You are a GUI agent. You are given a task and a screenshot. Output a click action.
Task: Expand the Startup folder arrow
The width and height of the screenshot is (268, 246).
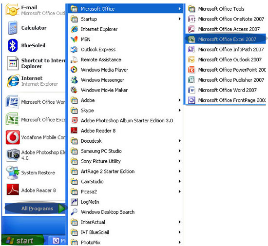click(x=179, y=19)
